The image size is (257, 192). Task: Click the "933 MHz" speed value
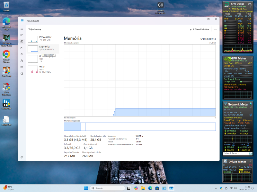(139, 136)
